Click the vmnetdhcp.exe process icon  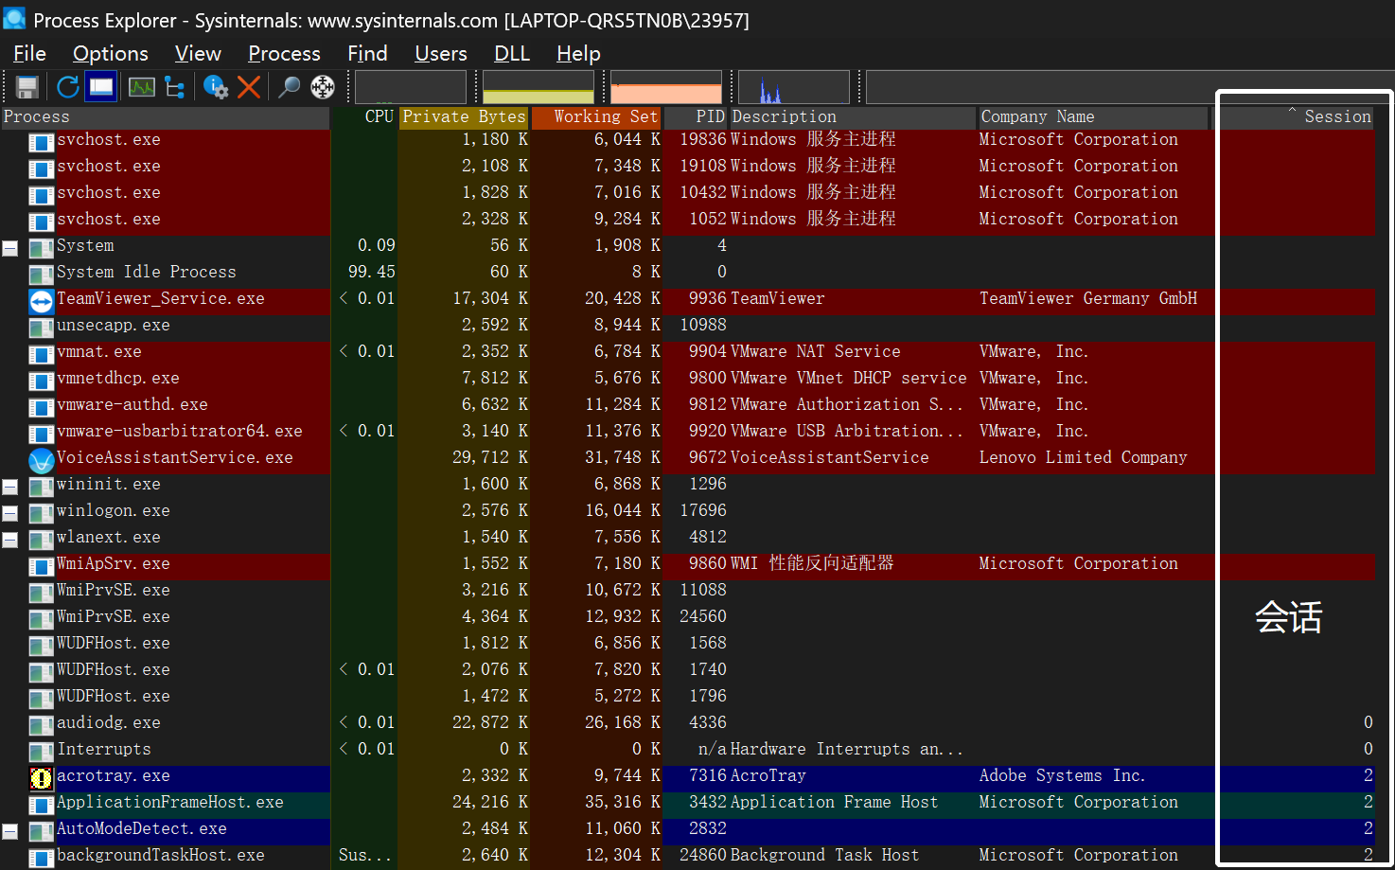click(42, 381)
